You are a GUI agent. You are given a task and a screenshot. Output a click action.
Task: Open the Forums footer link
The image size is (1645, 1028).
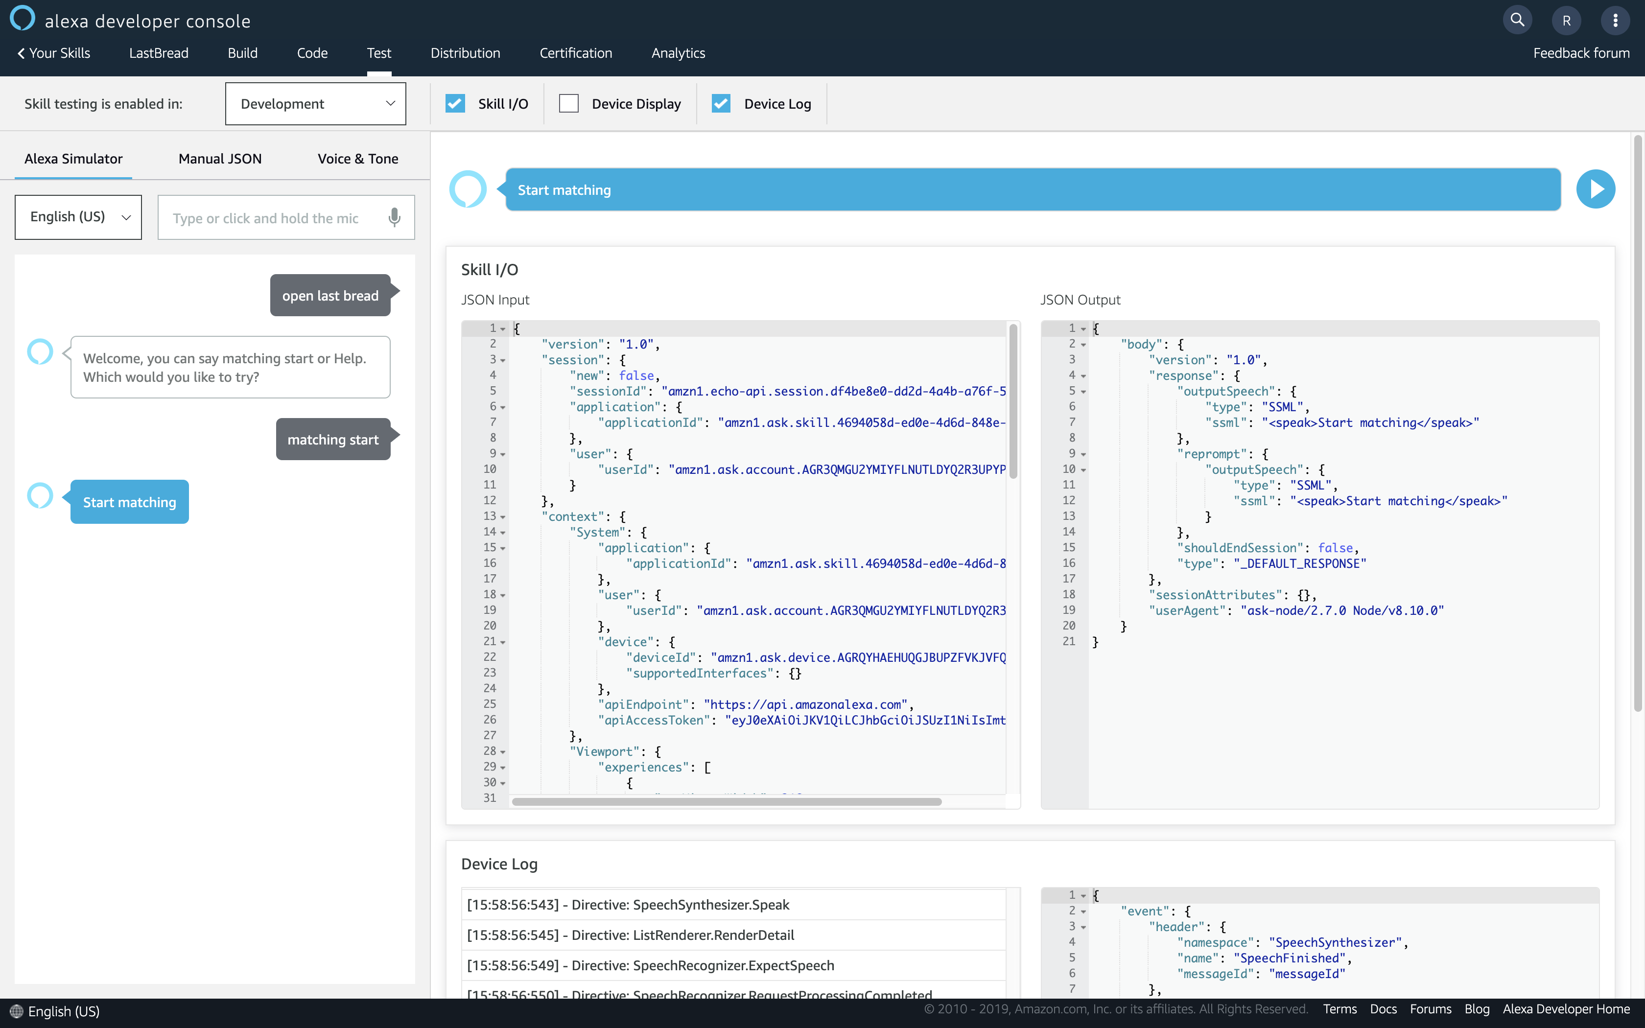pos(1430,1009)
